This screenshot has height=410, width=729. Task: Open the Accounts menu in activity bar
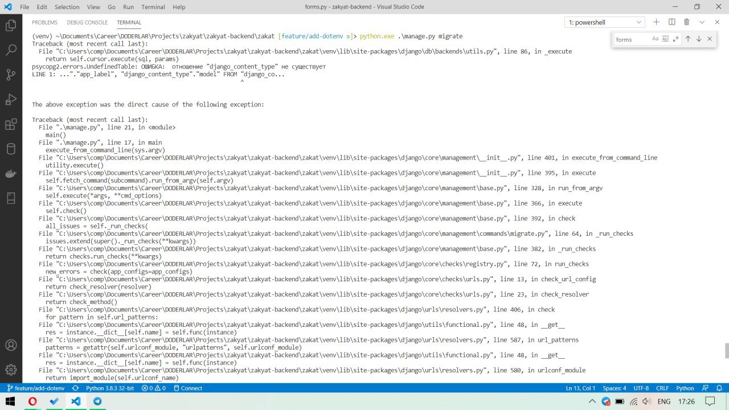(x=10, y=346)
